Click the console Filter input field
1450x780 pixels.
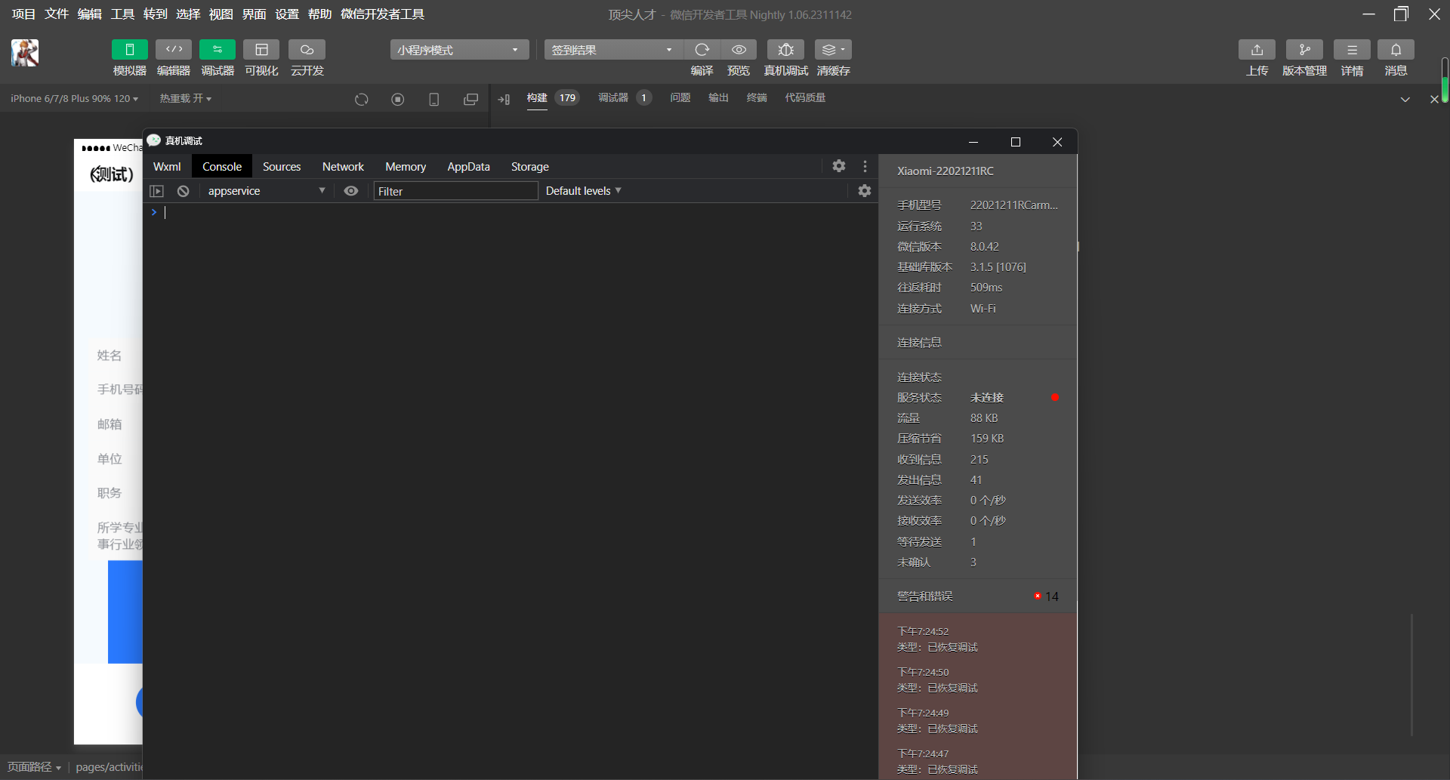pyautogui.click(x=455, y=191)
